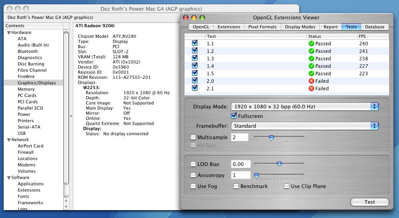Screen dimensions: 399x218
Task: Collapse the Software tree section
Action: pyautogui.click(x=9, y=178)
